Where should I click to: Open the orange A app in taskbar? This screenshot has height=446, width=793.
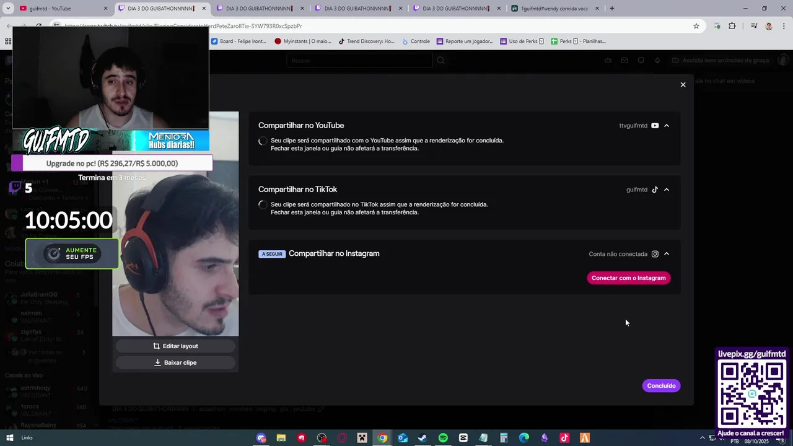(x=584, y=438)
